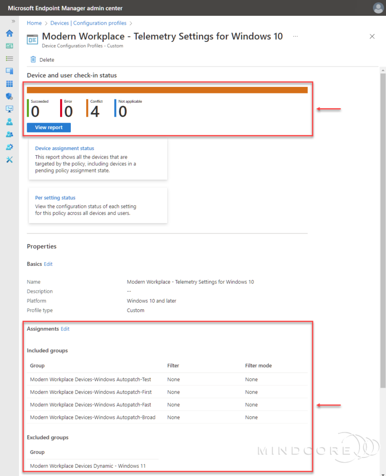Open Groups icon in sidebar
The image size is (386, 476).
point(9,134)
